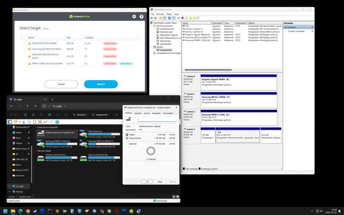
Task: Click Copy icon in Explorer command bar
Action: 34,115
